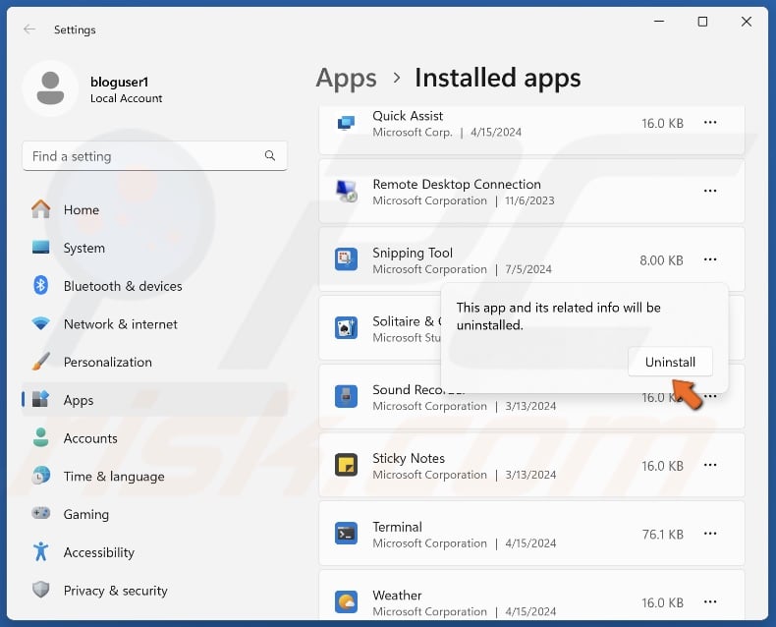Click the Snipping Tool 7/5/2024 date
The width and height of the screenshot is (776, 627).
[x=528, y=269]
